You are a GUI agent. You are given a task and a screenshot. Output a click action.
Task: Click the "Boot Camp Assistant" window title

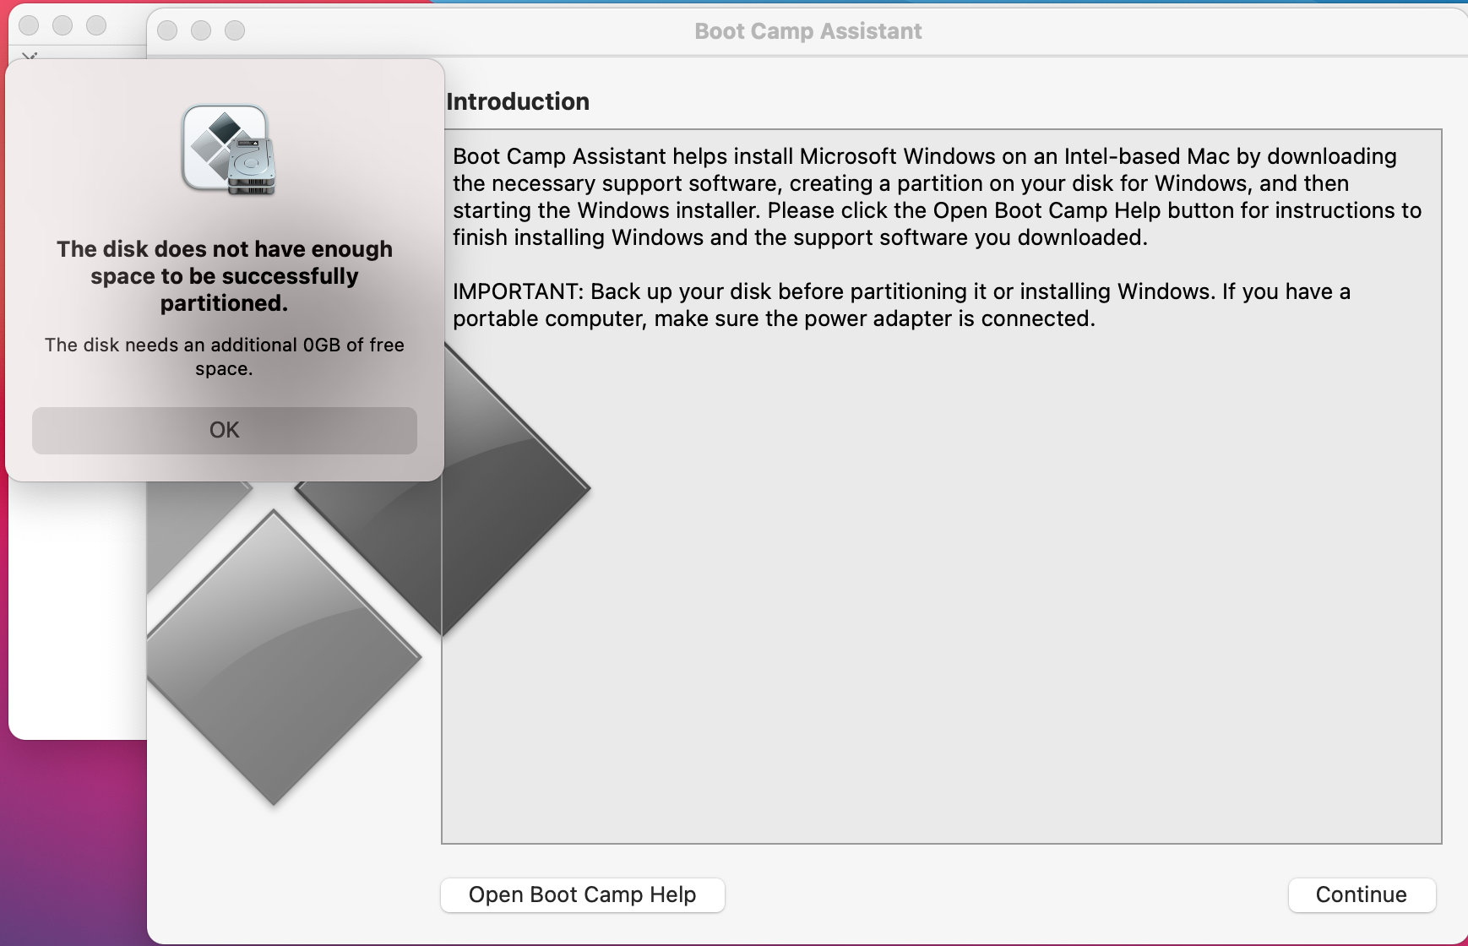tap(808, 31)
